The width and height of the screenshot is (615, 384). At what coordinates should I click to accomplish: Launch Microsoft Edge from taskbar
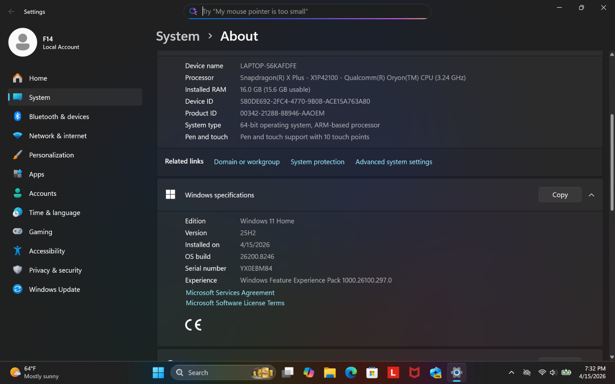pos(351,372)
